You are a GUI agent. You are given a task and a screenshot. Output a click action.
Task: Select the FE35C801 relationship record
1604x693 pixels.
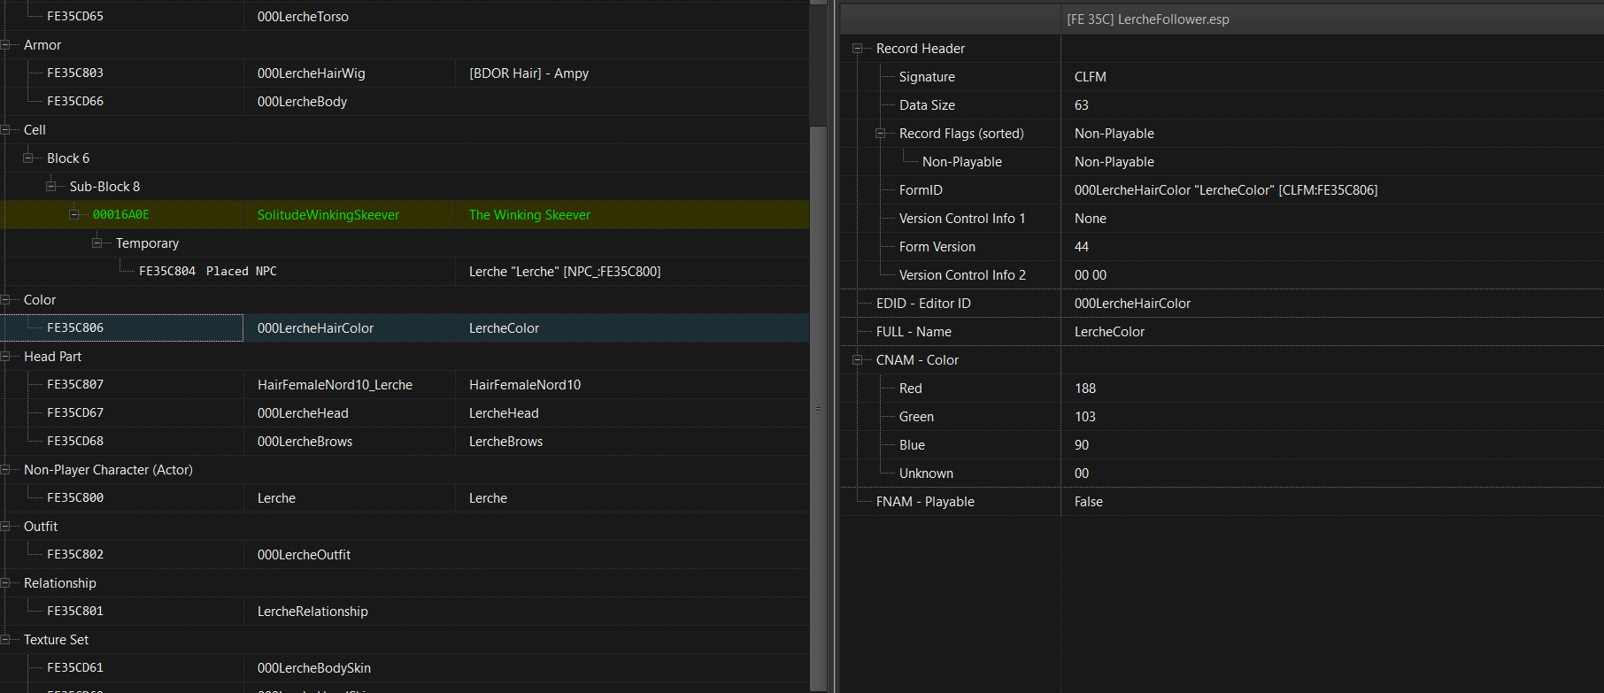(75, 612)
